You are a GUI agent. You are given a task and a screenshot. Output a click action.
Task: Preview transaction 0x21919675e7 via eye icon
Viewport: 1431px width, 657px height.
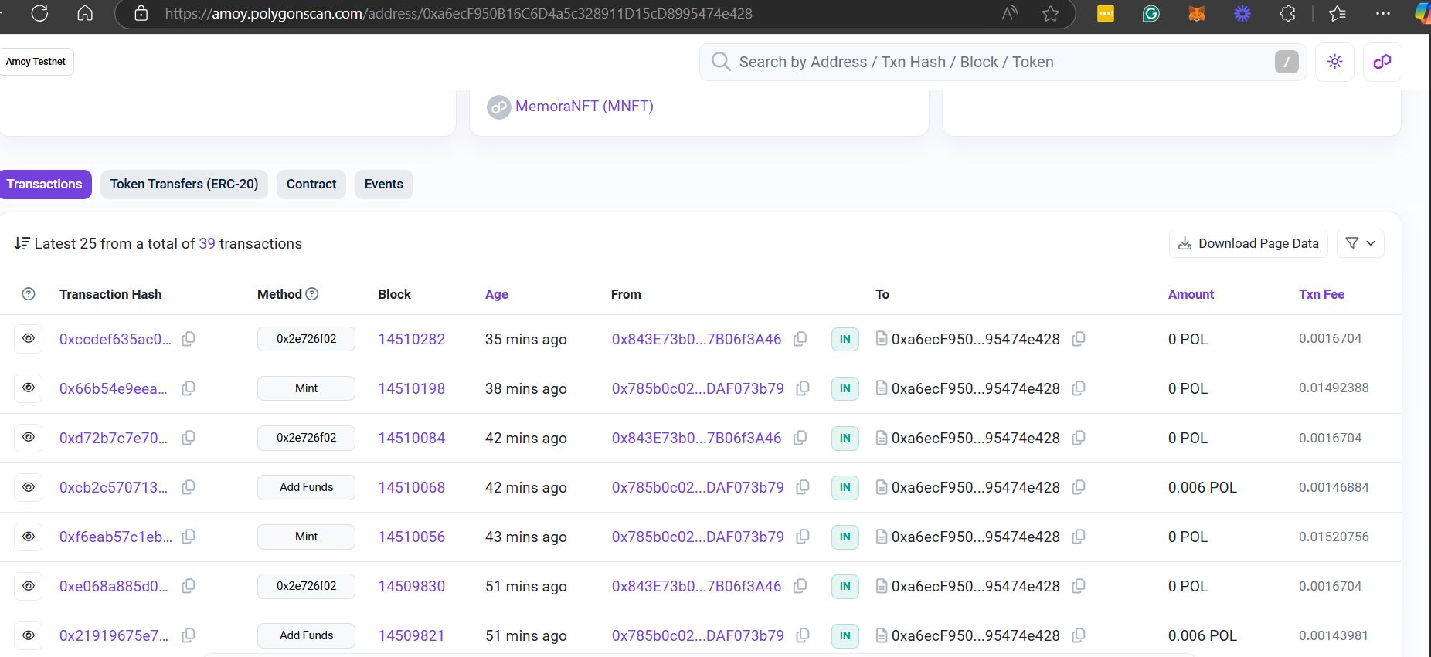pos(29,635)
